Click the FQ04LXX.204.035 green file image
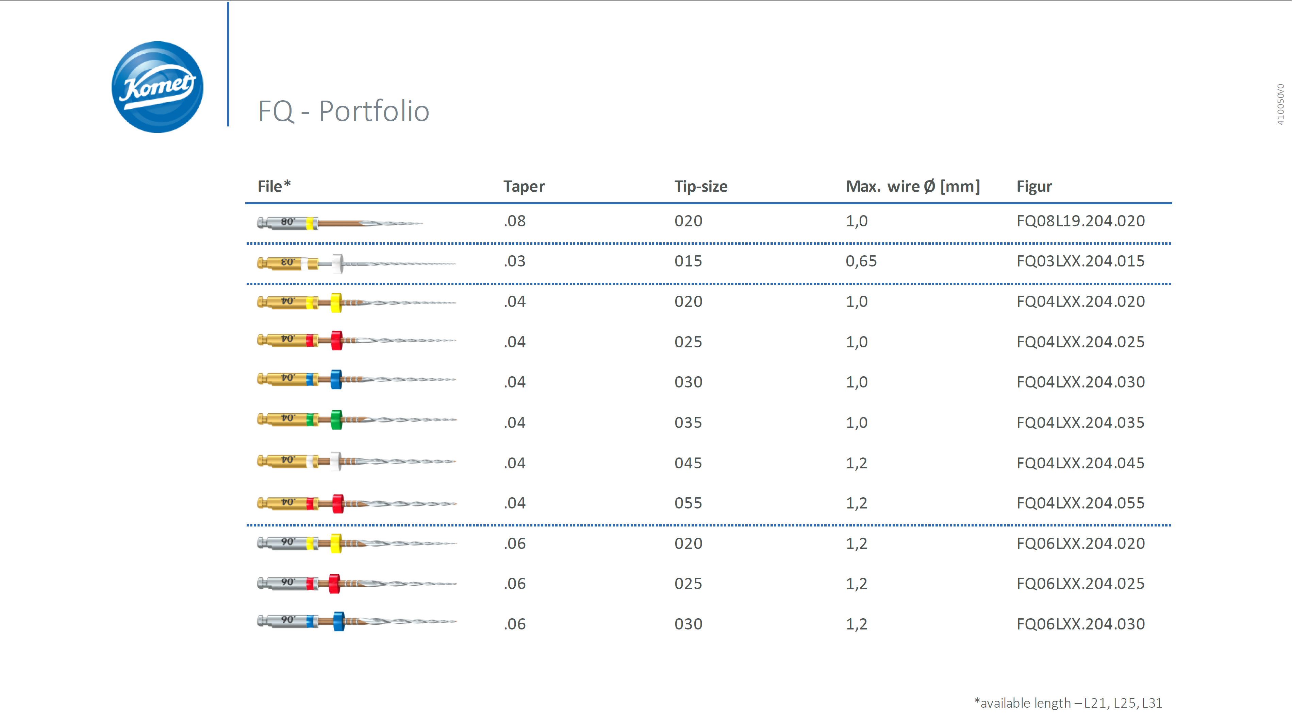 coord(357,419)
